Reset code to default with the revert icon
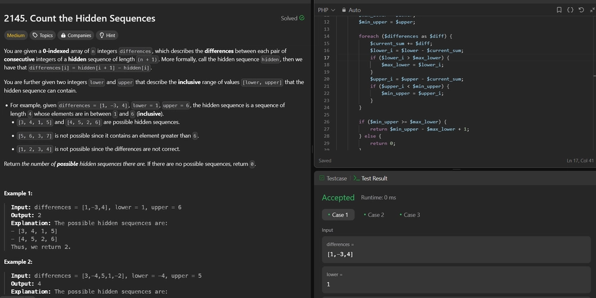Viewport: 596px width, 298px height. click(x=581, y=10)
